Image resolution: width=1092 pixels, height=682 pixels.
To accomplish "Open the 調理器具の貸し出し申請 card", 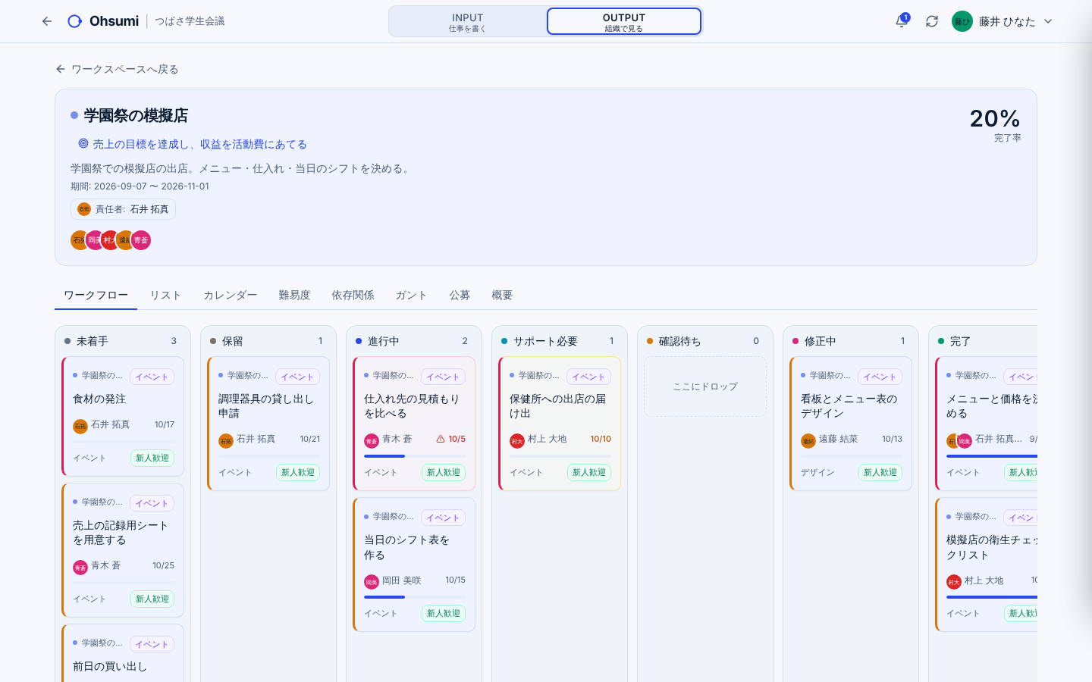I will tap(268, 424).
